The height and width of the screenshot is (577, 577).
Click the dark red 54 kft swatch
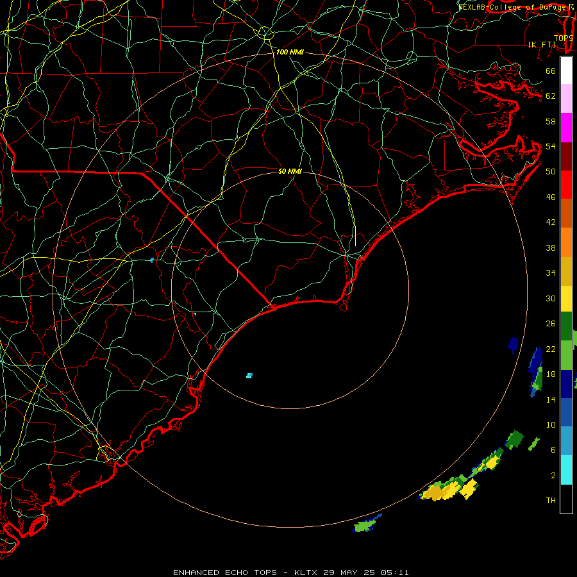(566, 156)
